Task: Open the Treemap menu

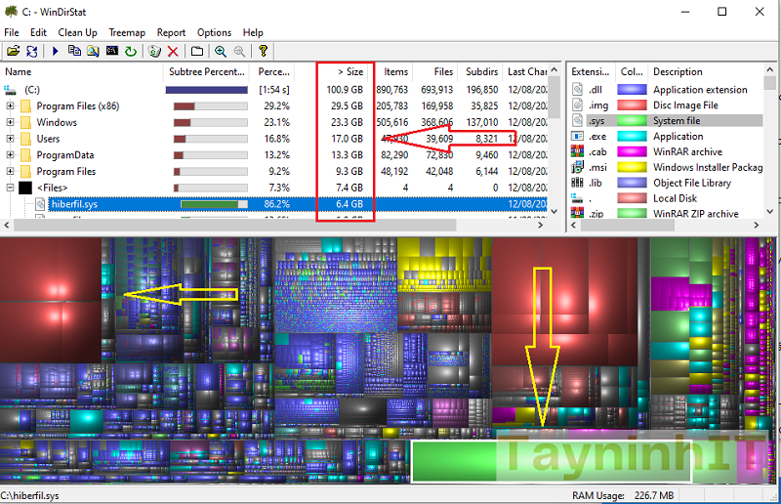Action: coord(127,32)
